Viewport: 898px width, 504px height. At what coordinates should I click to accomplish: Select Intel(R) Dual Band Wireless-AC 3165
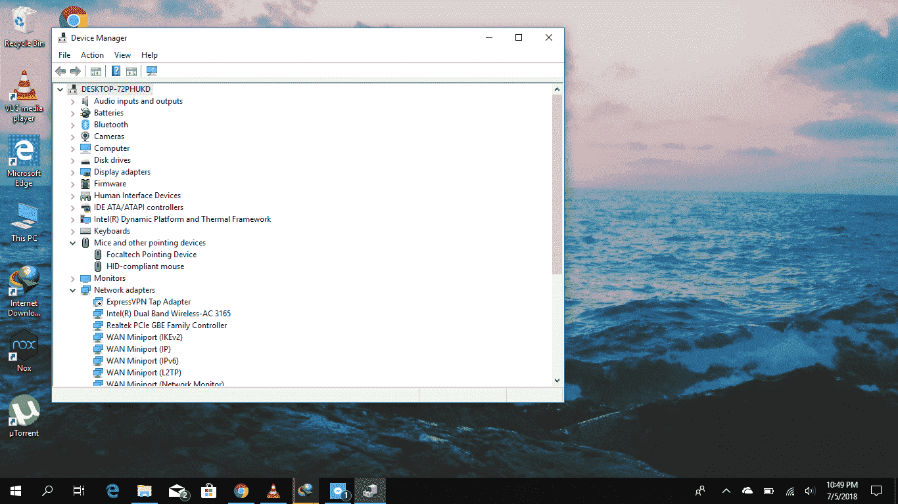click(168, 314)
